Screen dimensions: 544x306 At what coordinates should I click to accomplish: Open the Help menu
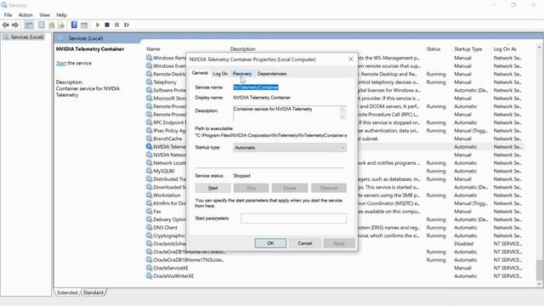click(x=61, y=15)
